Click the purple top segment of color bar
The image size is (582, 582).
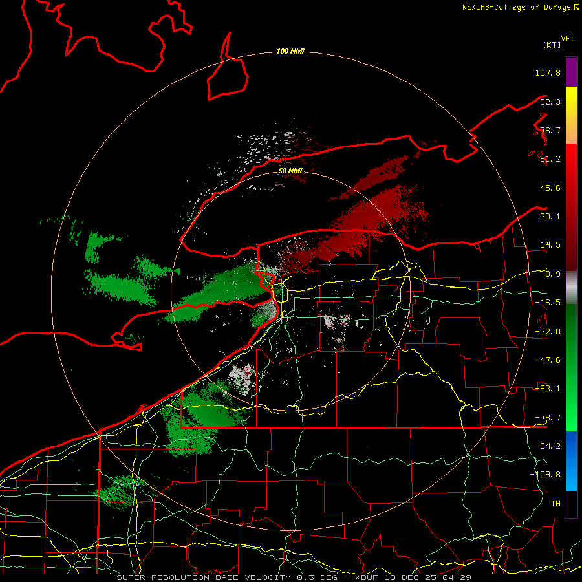point(571,72)
